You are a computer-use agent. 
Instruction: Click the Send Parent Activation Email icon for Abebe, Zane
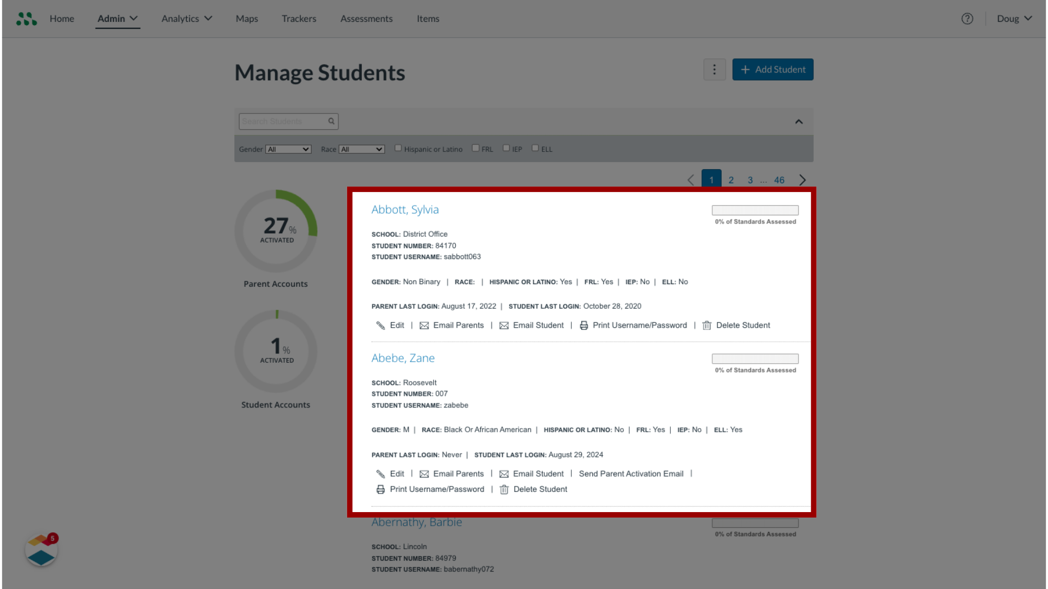tap(631, 473)
